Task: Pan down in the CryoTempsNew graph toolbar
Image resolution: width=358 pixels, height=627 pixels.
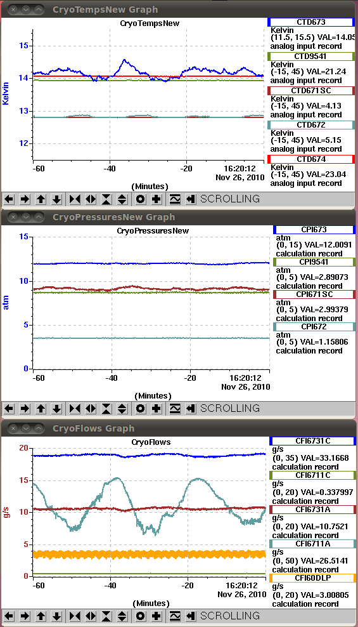Action: pyautogui.click(x=56, y=199)
